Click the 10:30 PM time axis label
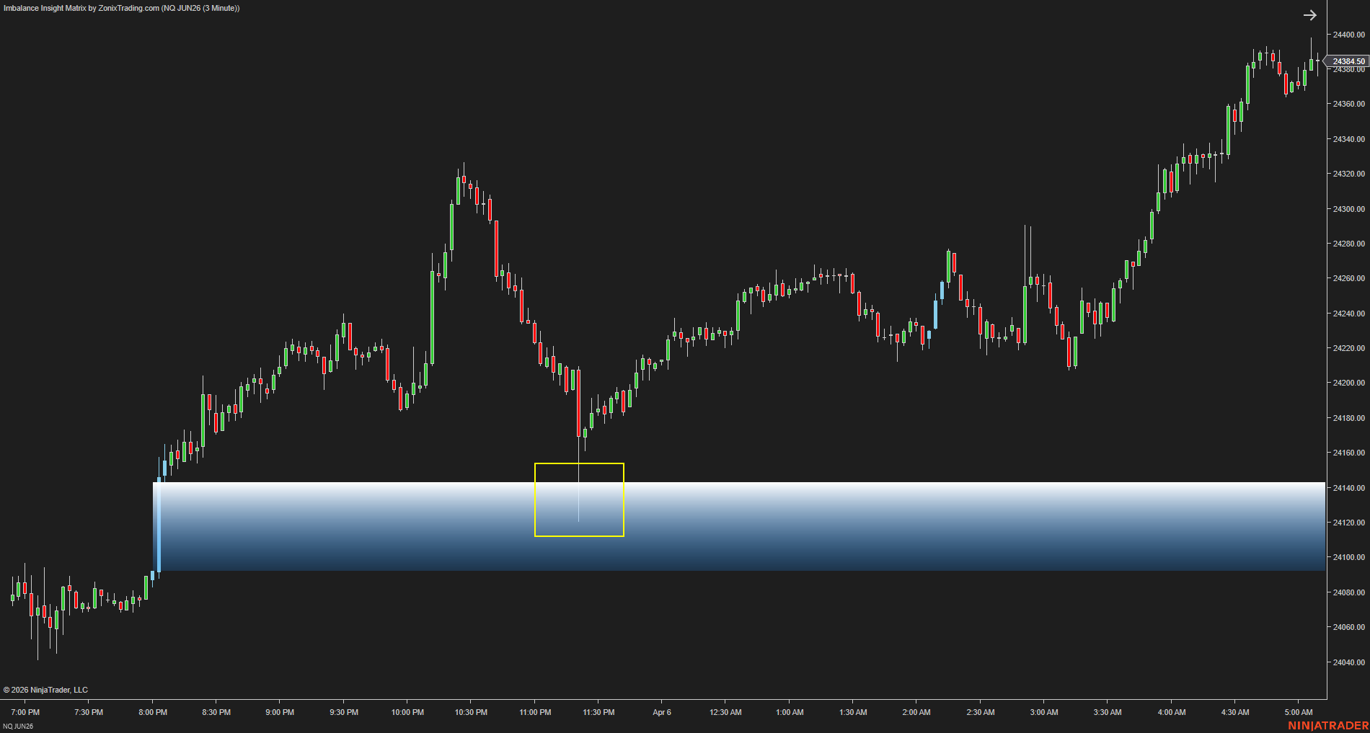The width and height of the screenshot is (1370, 733). pos(471,712)
